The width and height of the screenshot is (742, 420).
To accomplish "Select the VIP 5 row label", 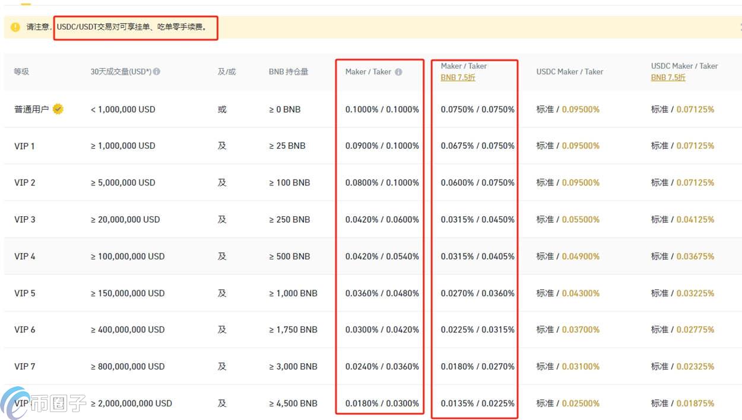I will [25, 293].
